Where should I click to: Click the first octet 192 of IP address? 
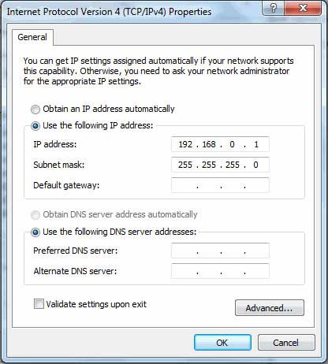tap(185, 144)
